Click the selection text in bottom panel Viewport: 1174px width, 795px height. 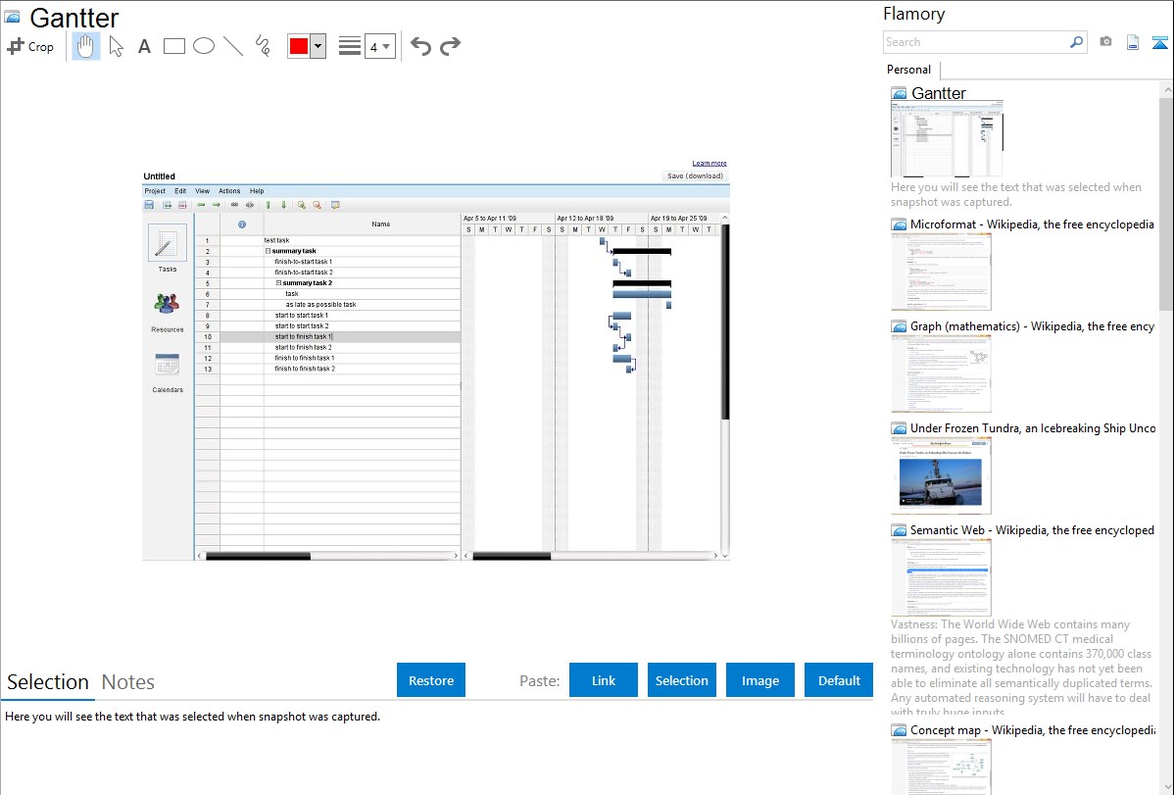pos(192,717)
